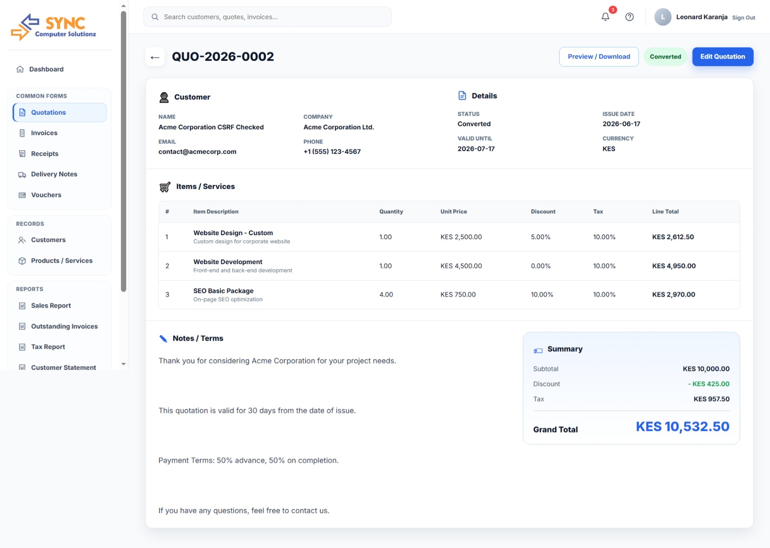Viewport: 770px width, 548px height.
Task: Open the Customers records page
Action: [x=59, y=240]
